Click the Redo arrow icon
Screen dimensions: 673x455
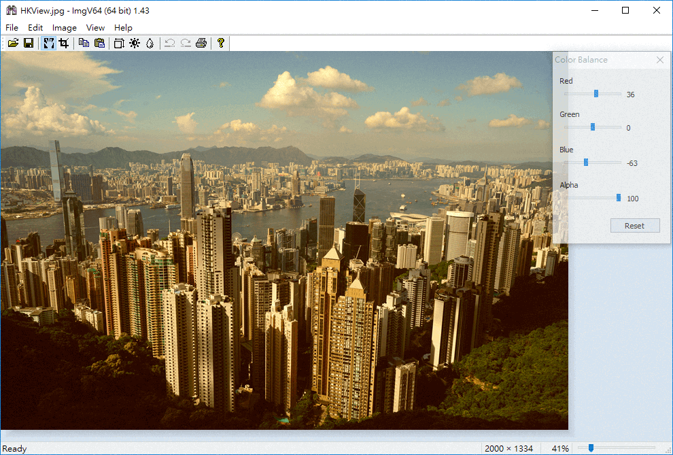pos(186,43)
